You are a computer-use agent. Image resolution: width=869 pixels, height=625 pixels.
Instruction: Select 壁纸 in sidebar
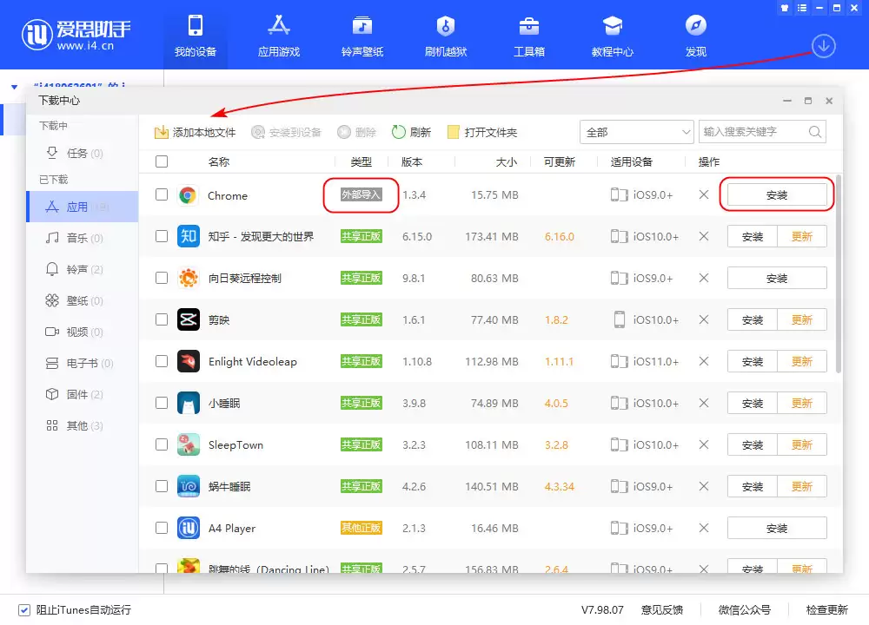[x=82, y=300]
